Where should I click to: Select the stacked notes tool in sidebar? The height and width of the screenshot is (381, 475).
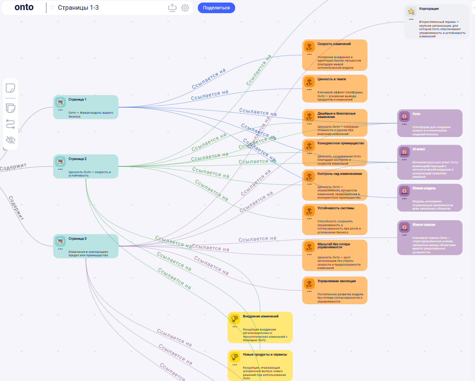click(x=11, y=108)
